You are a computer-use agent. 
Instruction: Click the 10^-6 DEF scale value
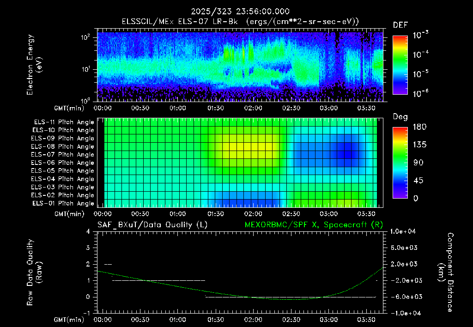tap(420, 93)
